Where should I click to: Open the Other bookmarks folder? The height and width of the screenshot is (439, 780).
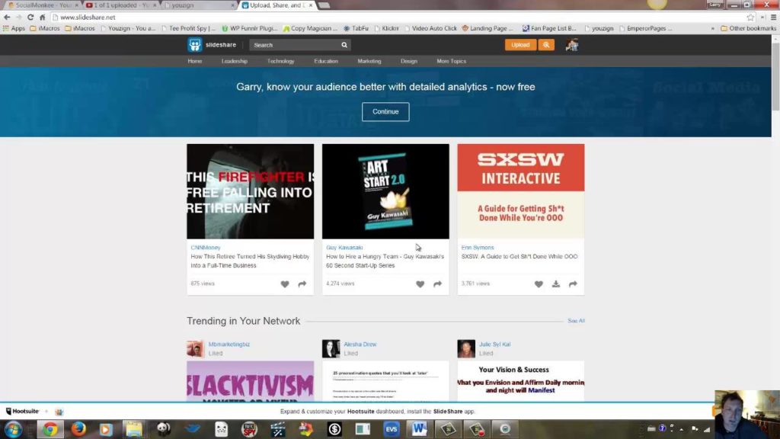click(749, 28)
